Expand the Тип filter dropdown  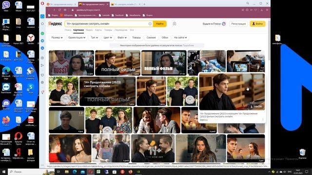pyautogui.click(x=94, y=37)
